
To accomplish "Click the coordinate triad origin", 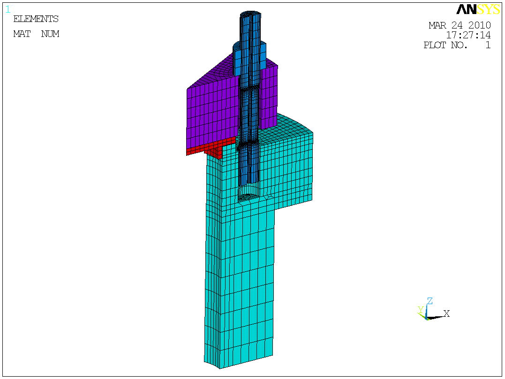I will [426, 318].
